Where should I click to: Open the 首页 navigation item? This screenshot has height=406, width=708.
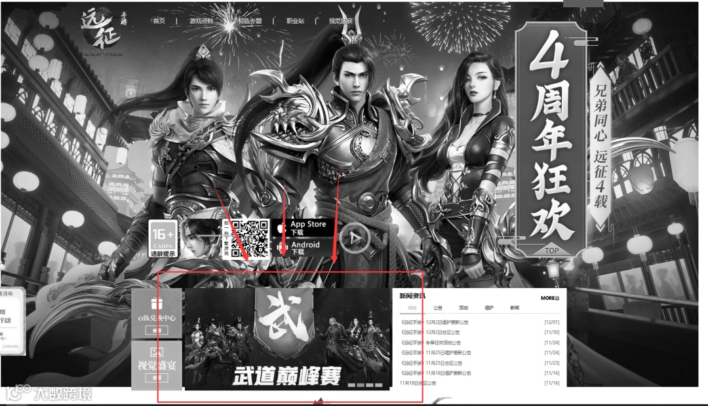pos(159,21)
